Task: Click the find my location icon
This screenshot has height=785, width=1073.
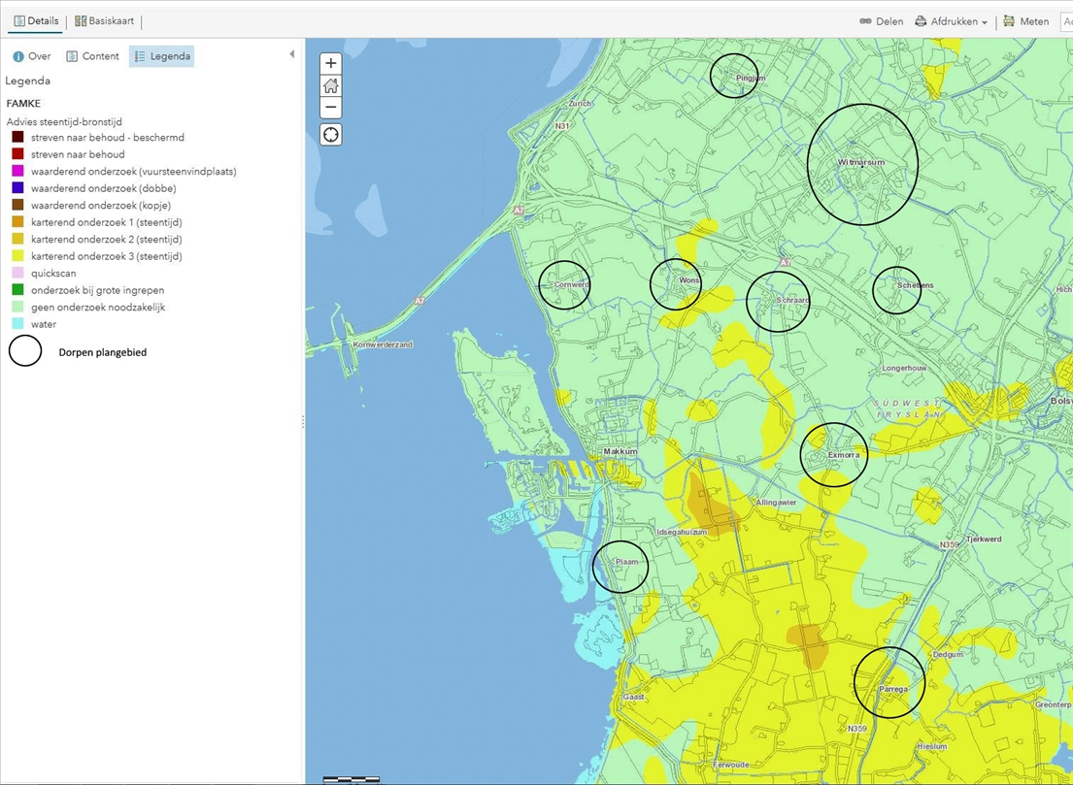Action: point(331,135)
